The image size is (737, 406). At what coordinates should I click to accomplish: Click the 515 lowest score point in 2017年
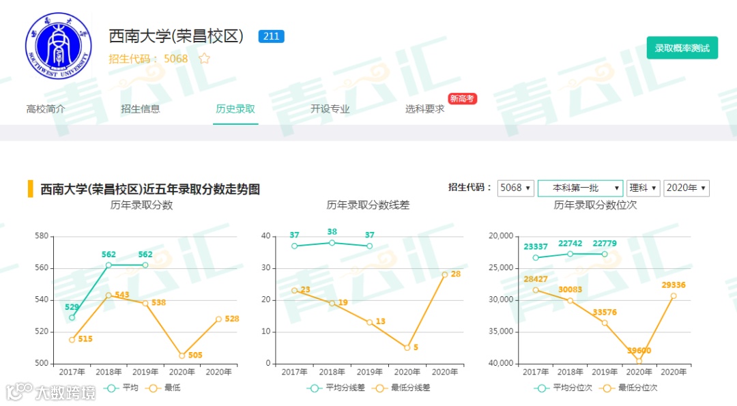[72, 340]
